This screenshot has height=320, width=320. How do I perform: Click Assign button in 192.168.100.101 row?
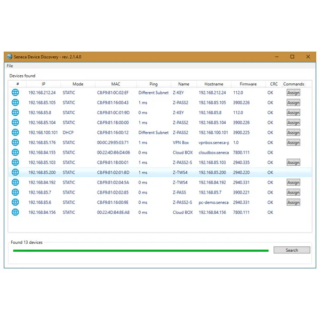point(293,132)
